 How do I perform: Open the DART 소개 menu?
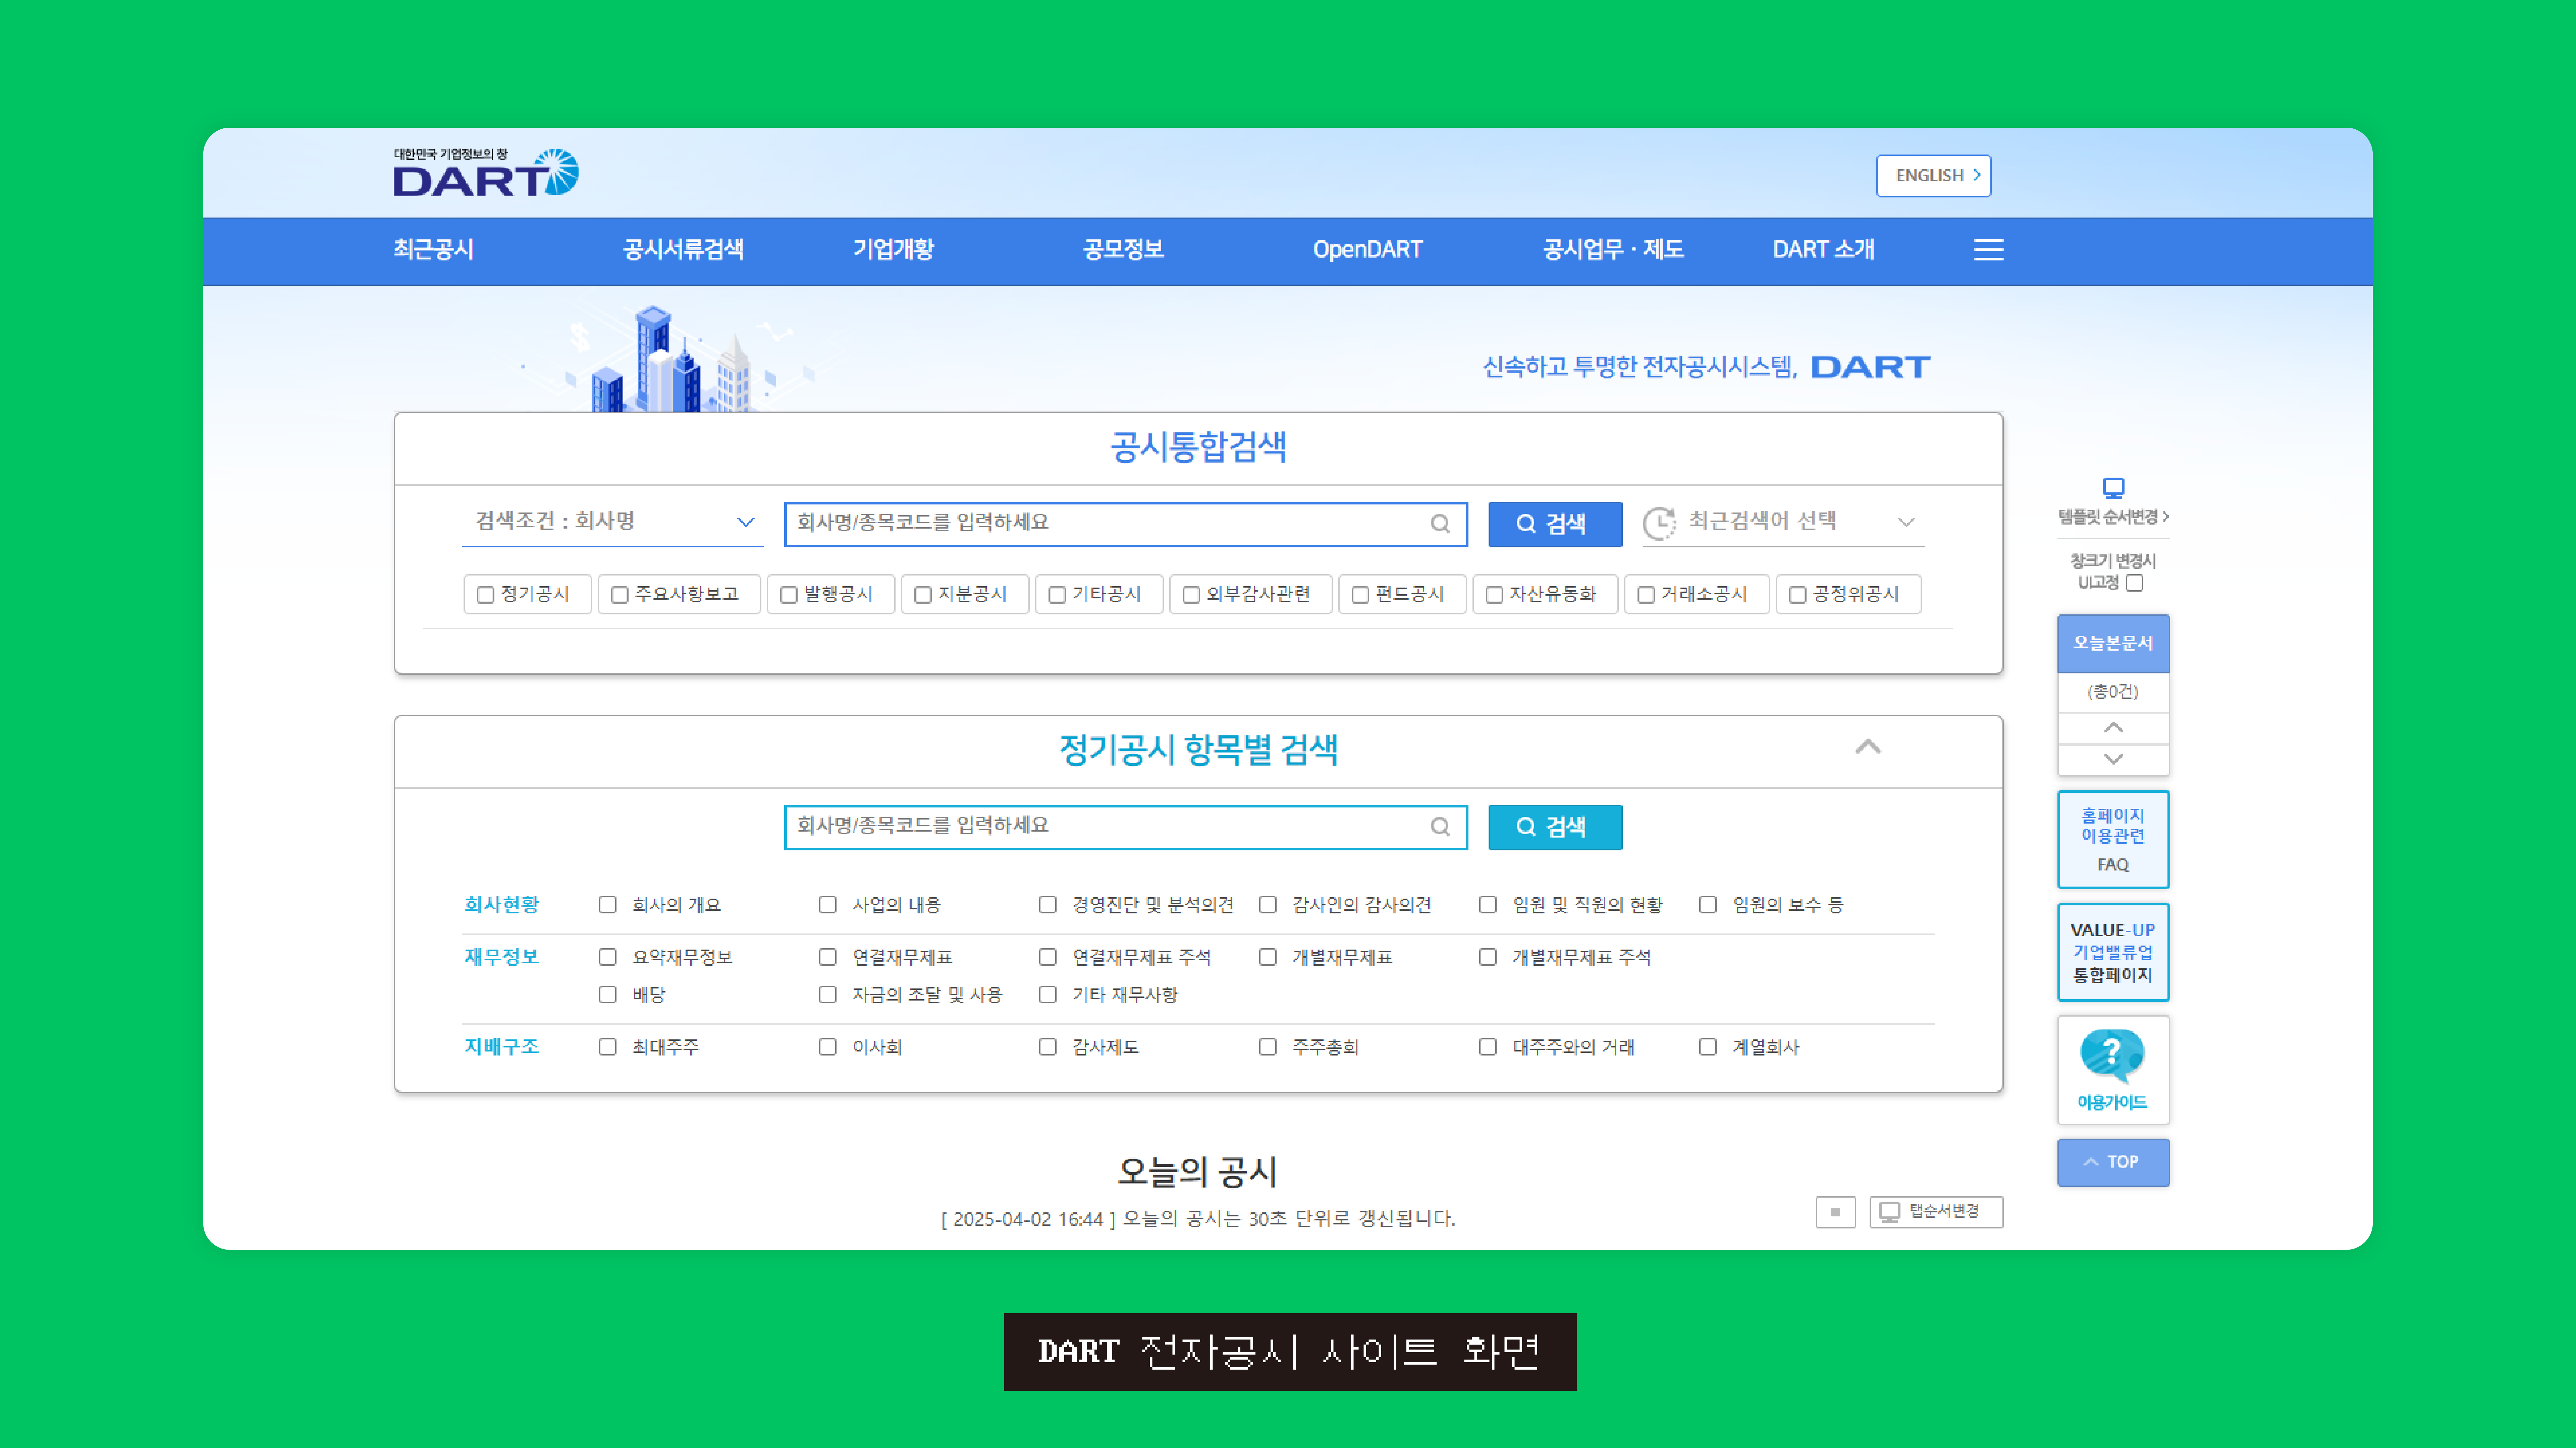1824,250
